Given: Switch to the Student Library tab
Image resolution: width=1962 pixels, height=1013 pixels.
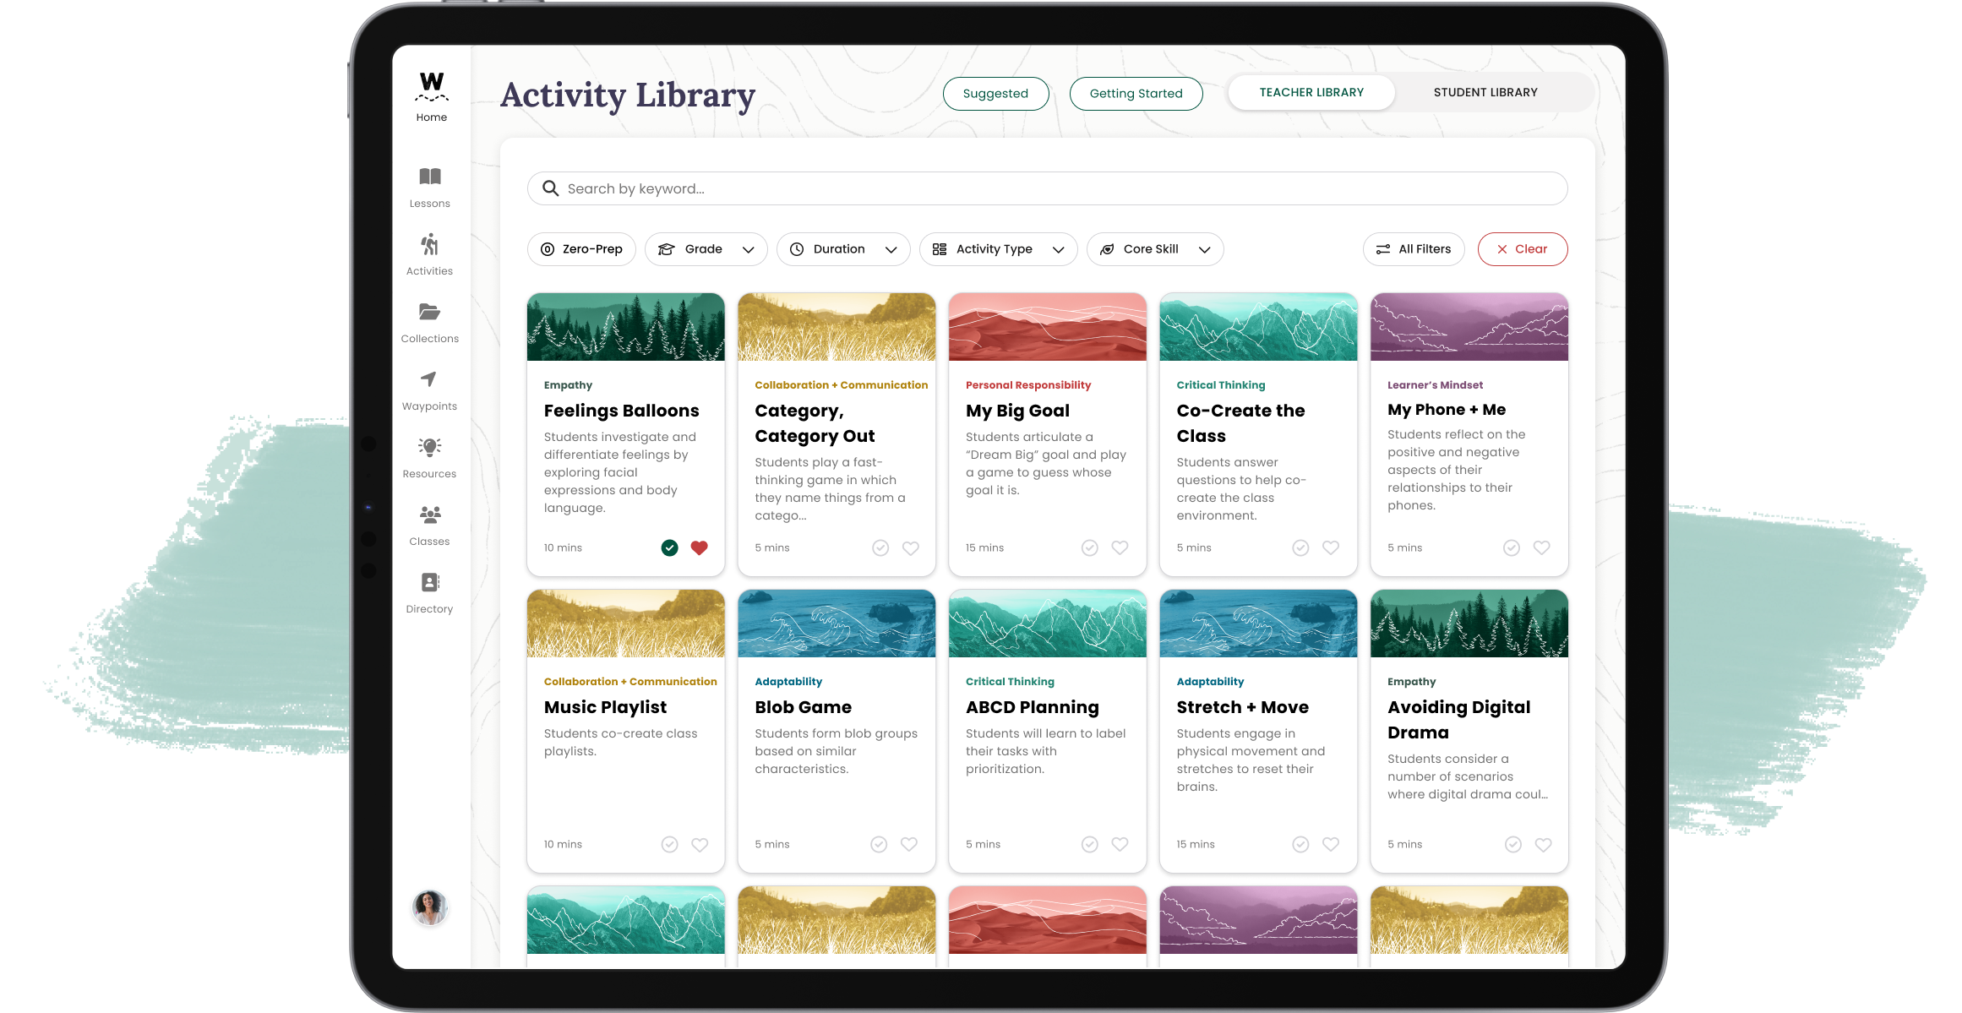Looking at the screenshot, I should [x=1483, y=92].
